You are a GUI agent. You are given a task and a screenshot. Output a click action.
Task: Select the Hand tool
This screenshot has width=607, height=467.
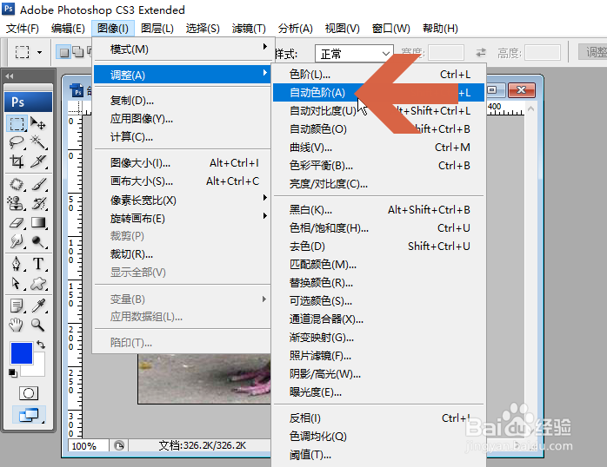click(x=17, y=325)
